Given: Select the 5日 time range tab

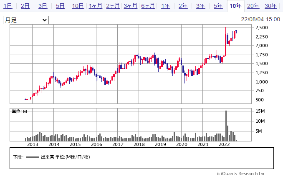Looking at the screenshot, I should click(x=60, y=6).
